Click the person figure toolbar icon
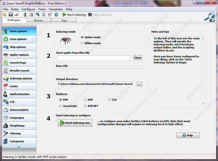 coord(25,15)
